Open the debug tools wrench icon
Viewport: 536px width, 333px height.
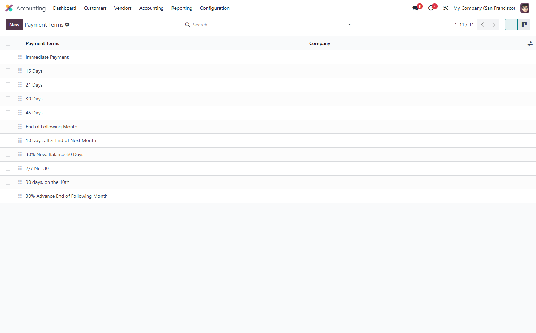tap(446, 8)
